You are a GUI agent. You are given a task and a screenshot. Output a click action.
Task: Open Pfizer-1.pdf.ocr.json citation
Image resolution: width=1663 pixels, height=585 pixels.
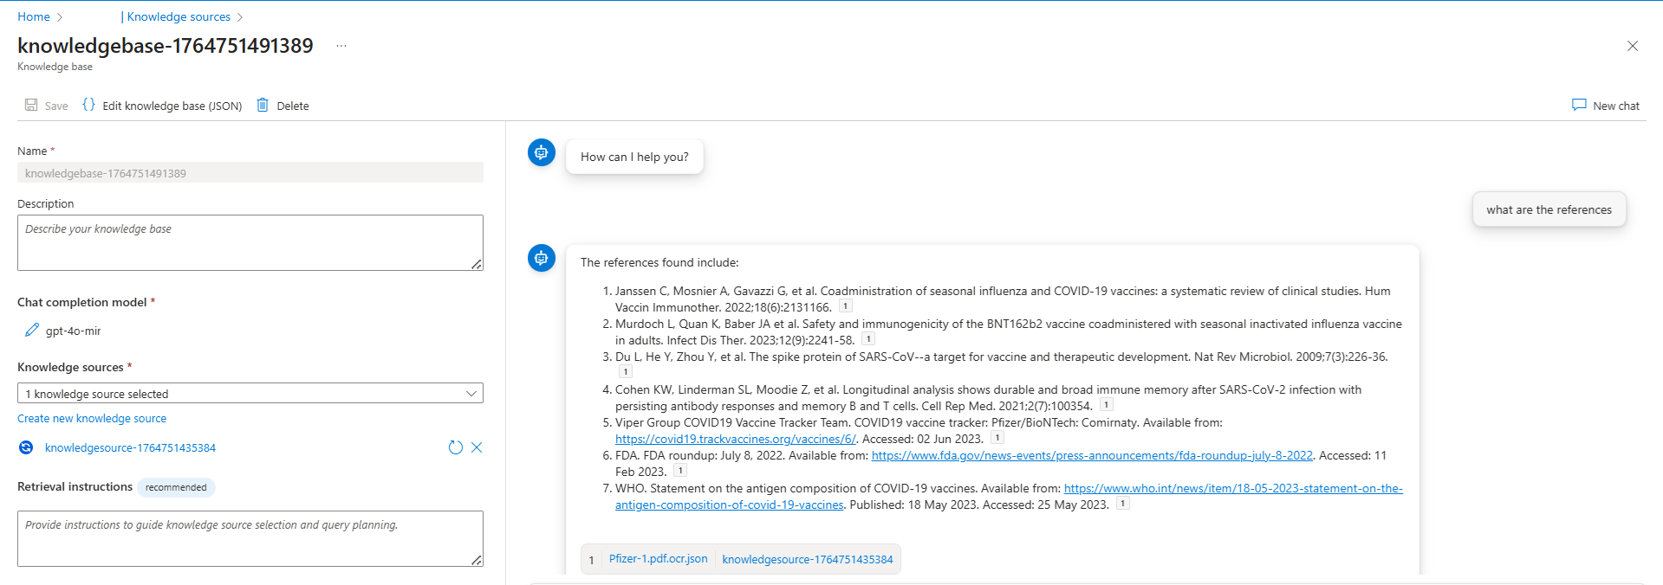click(x=658, y=559)
